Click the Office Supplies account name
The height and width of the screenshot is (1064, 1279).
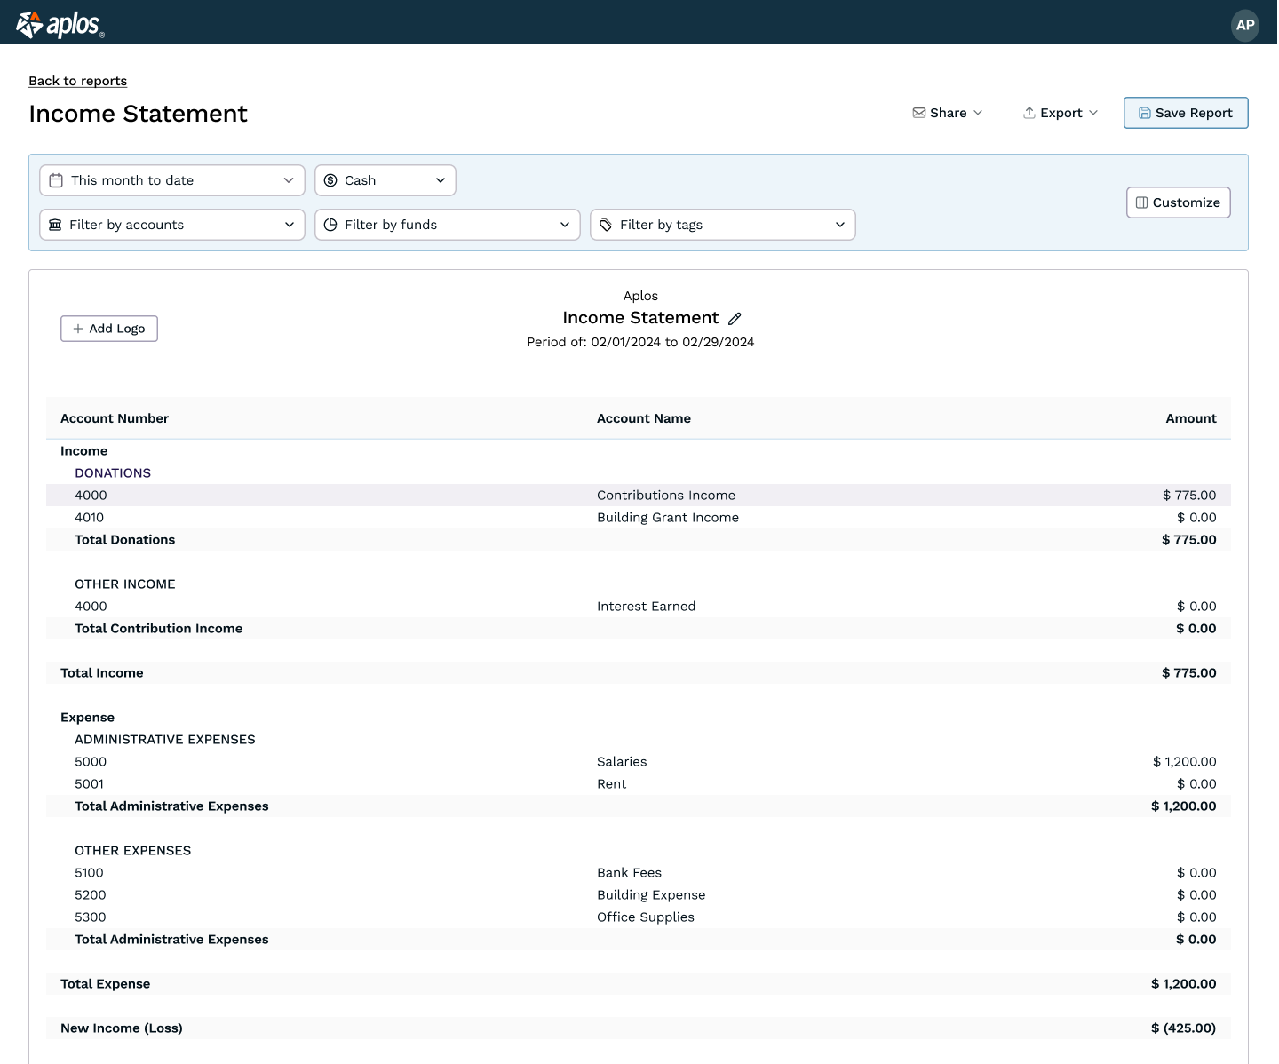click(x=646, y=917)
